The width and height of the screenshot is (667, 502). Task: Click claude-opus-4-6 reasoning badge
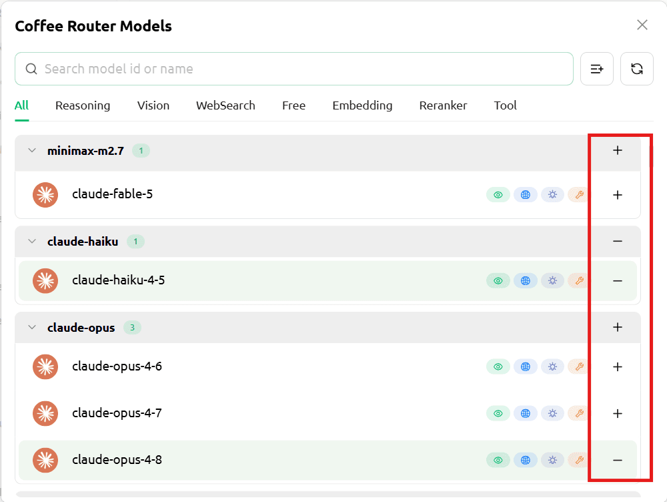552,367
